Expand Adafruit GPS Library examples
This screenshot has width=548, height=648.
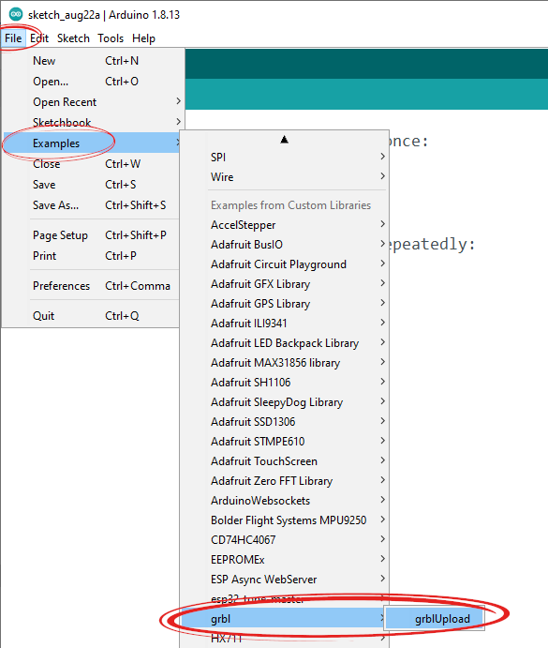(284, 304)
